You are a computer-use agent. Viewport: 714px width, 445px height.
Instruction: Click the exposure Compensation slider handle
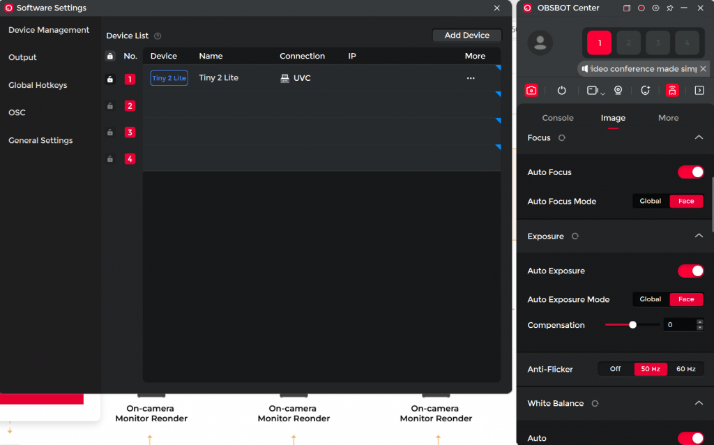pyautogui.click(x=632, y=325)
